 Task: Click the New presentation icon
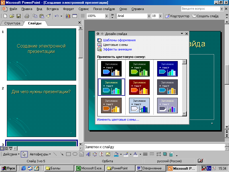pos(5,16)
